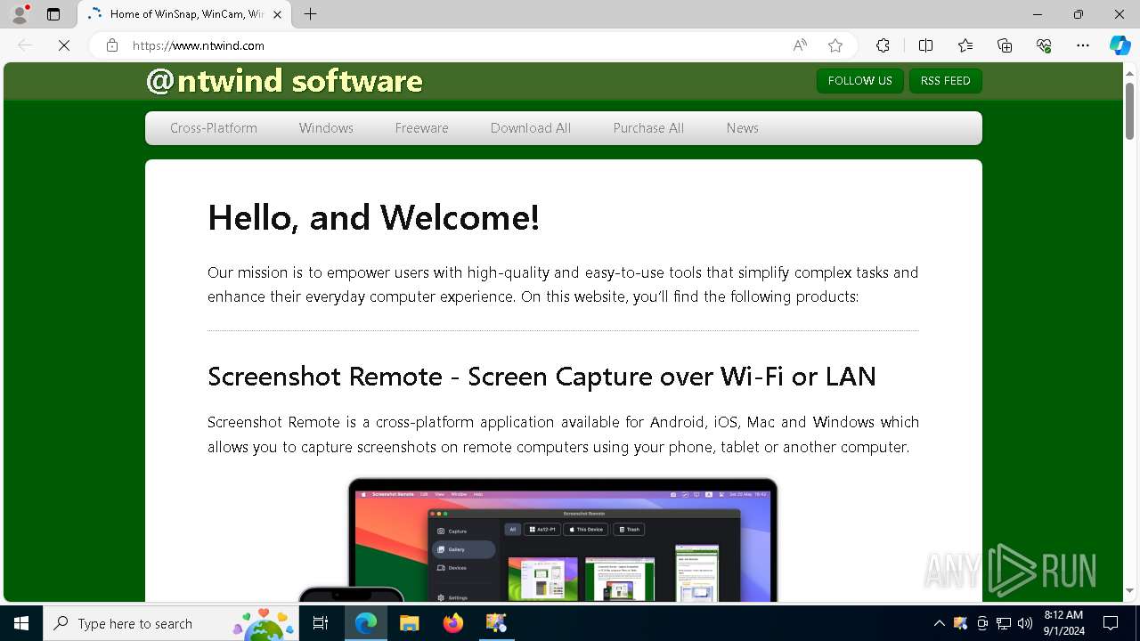Open Collections in Edge
The width and height of the screenshot is (1140, 641).
point(1005,45)
